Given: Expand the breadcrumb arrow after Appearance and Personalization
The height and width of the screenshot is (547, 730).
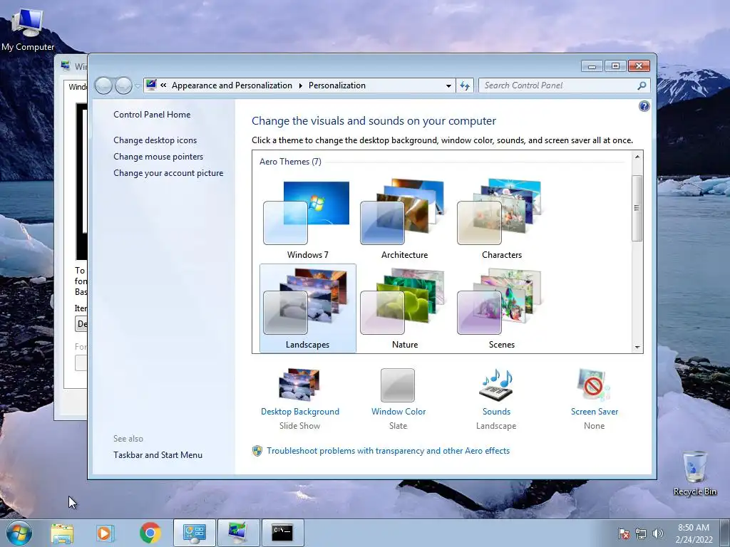Looking at the screenshot, I should 300,85.
